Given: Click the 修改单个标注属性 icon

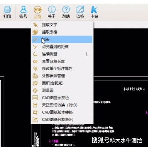Looking at the screenshot, I should click(35, 68).
